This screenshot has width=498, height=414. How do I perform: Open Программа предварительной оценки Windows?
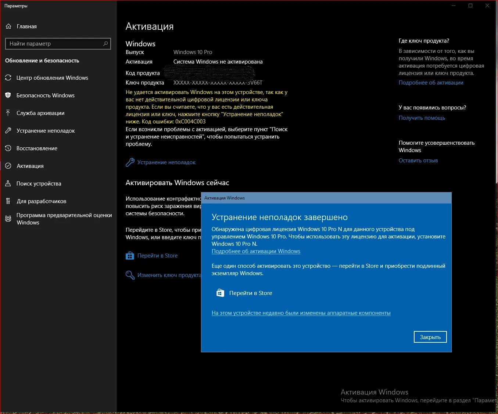click(x=58, y=219)
